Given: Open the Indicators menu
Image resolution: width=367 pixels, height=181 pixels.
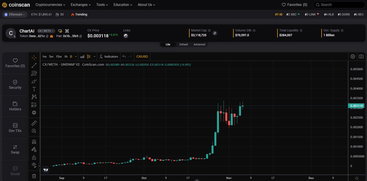Looking at the screenshot, I should coord(109,56).
